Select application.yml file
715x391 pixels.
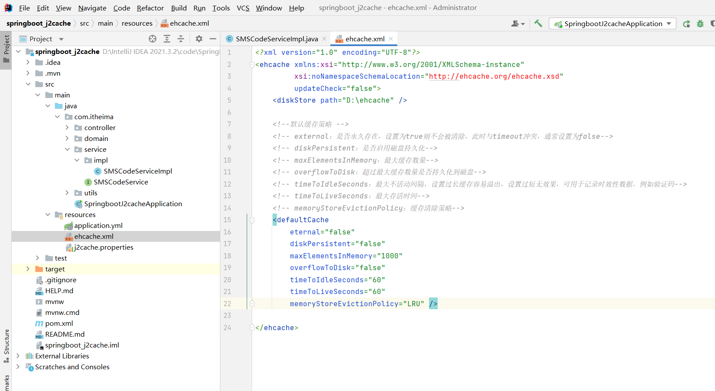tap(98, 225)
